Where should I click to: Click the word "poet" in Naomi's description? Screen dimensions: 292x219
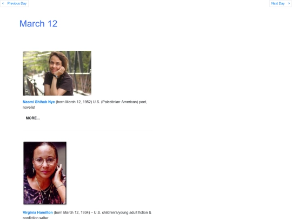click(143, 102)
